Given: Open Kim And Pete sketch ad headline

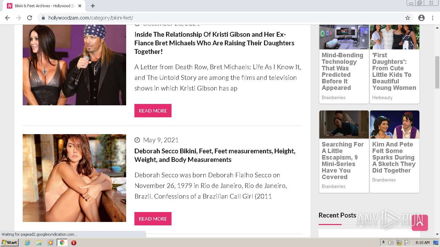Looking at the screenshot, I should point(394,157).
